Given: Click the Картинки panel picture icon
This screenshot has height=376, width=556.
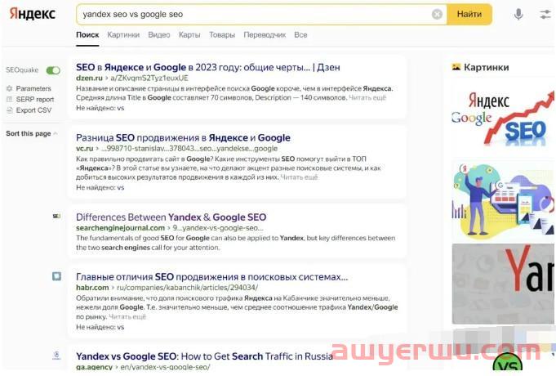Looking at the screenshot, I should pyautogui.click(x=456, y=67).
